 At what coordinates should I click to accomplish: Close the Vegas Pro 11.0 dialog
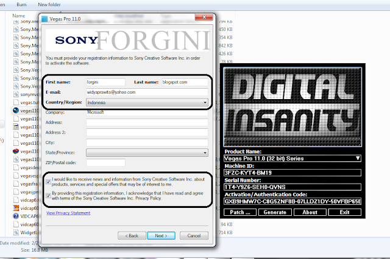[204, 17]
